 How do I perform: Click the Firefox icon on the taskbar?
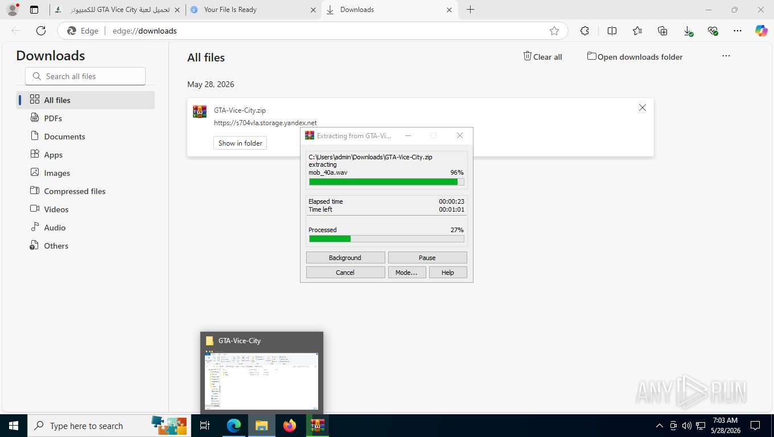[x=290, y=426]
